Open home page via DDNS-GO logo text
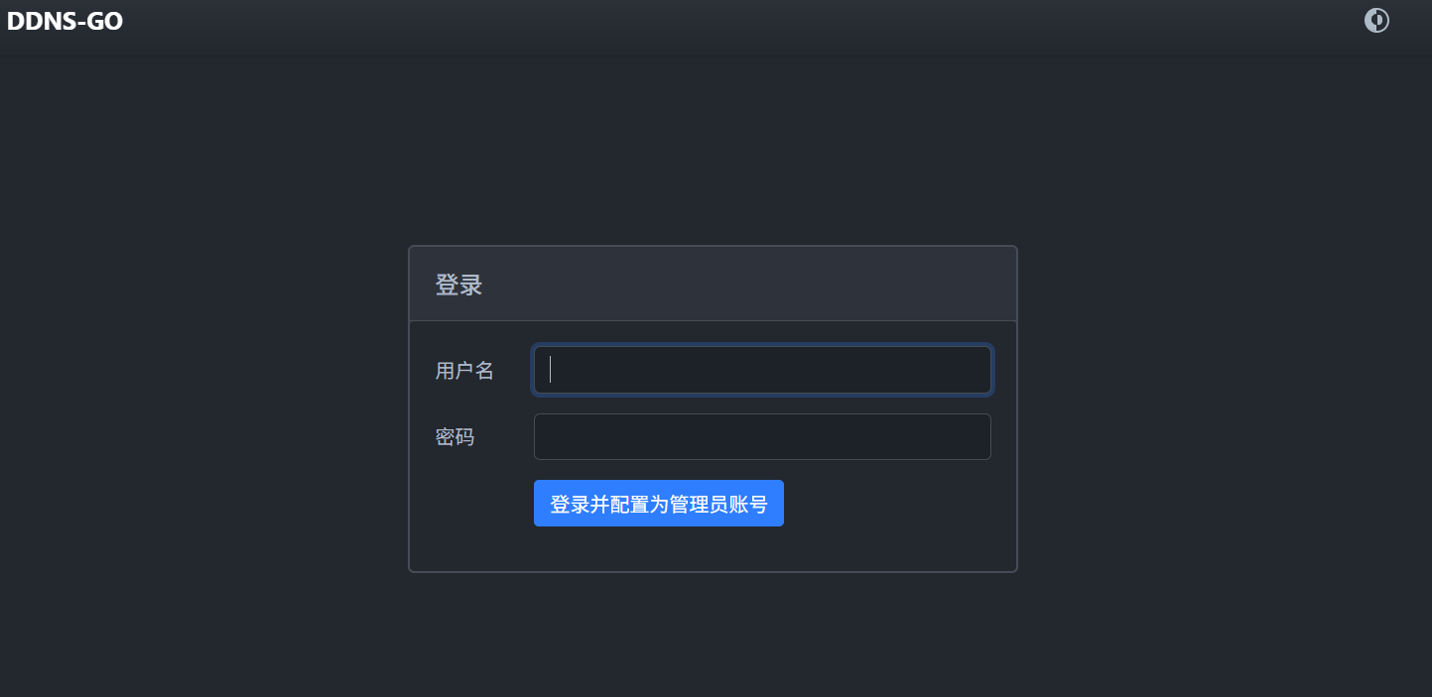This screenshot has width=1432, height=697. coord(65,22)
